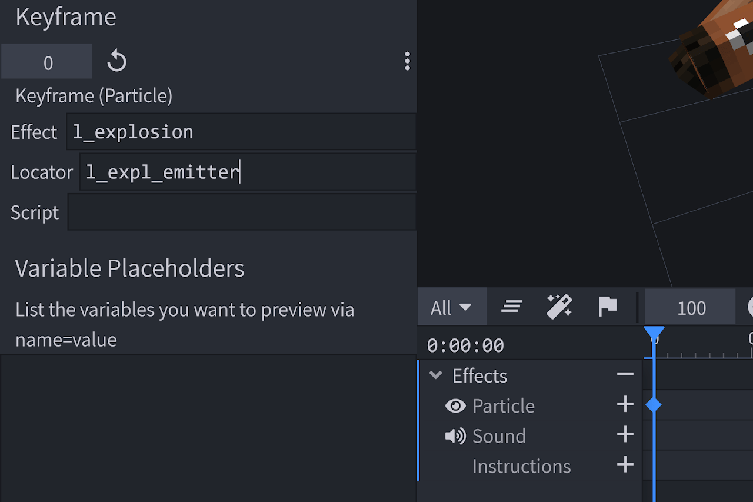The height and width of the screenshot is (502, 753).
Task: Click the 0:00:00 time display
Action: (465, 345)
